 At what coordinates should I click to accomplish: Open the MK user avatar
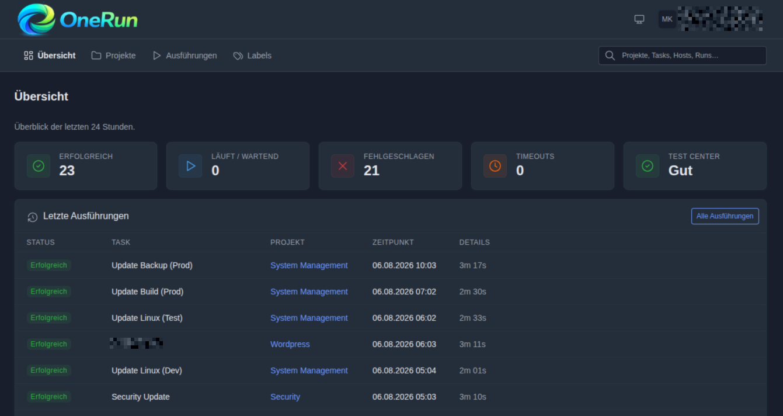pos(667,19)
